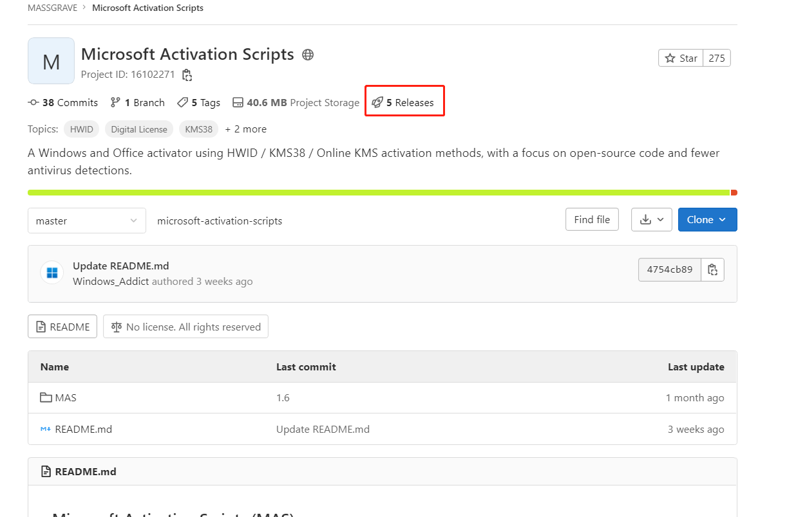Click the 'Last update' column header
This screenshot has width=787, height=517.
(x=696, y=367)
